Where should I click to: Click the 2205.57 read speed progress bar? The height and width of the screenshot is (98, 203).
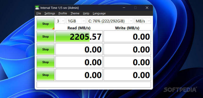(x=79, y=36)
